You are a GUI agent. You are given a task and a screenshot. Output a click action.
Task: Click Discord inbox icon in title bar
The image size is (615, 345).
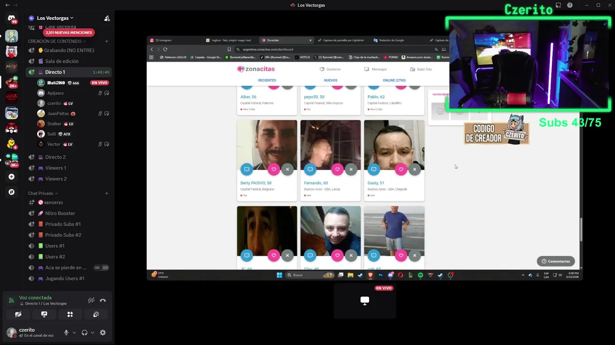coord(558,5)
